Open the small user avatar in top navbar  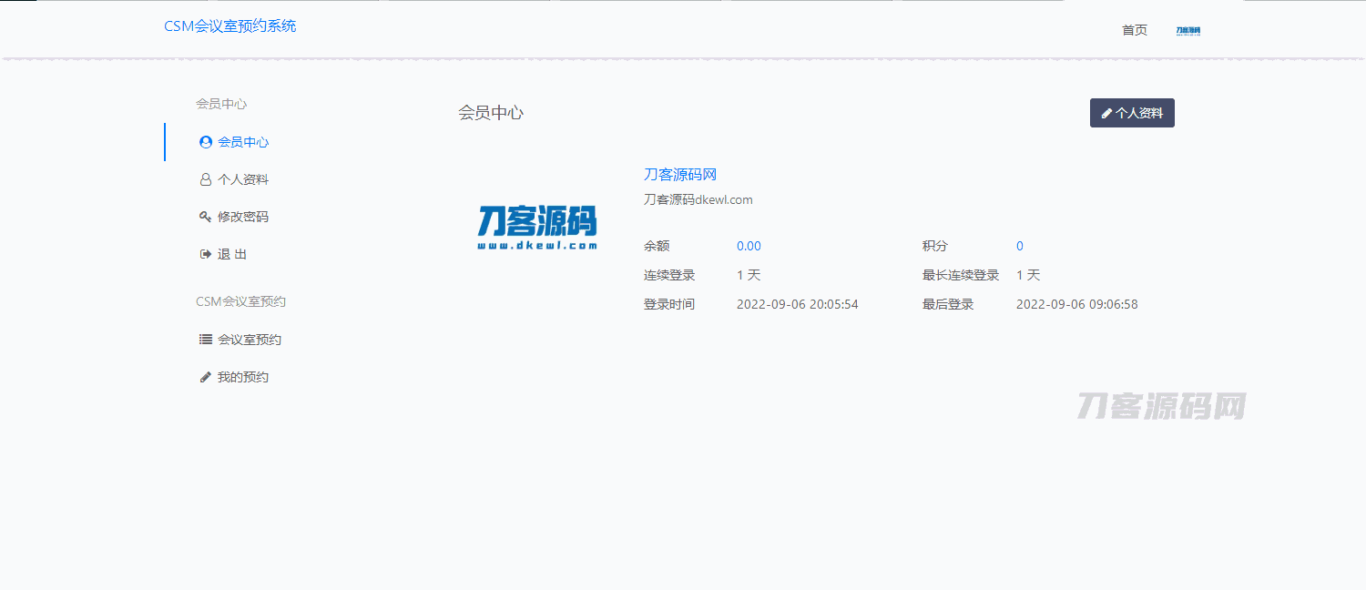pyautogui.click(x=1188, y=30)
